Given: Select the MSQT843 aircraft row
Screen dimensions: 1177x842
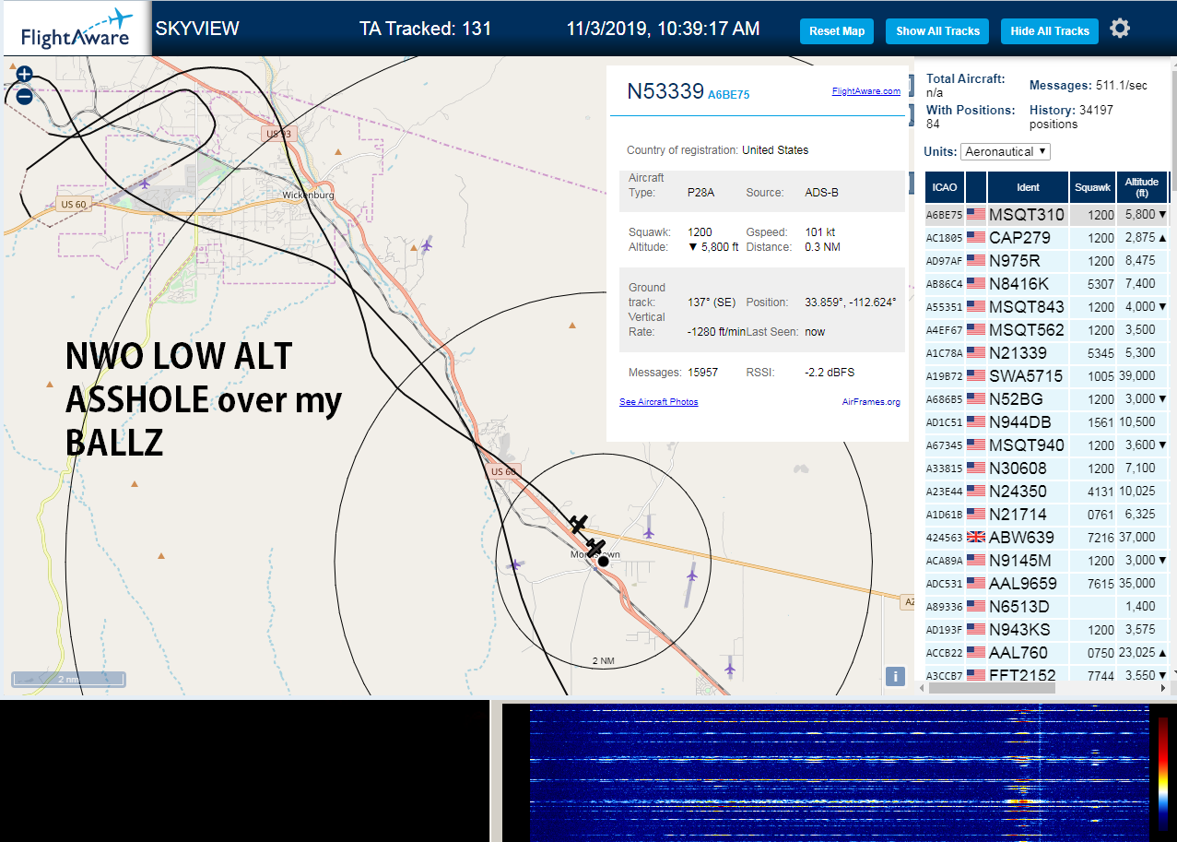Looking at the screenshot, I should tap(1046, 306).
